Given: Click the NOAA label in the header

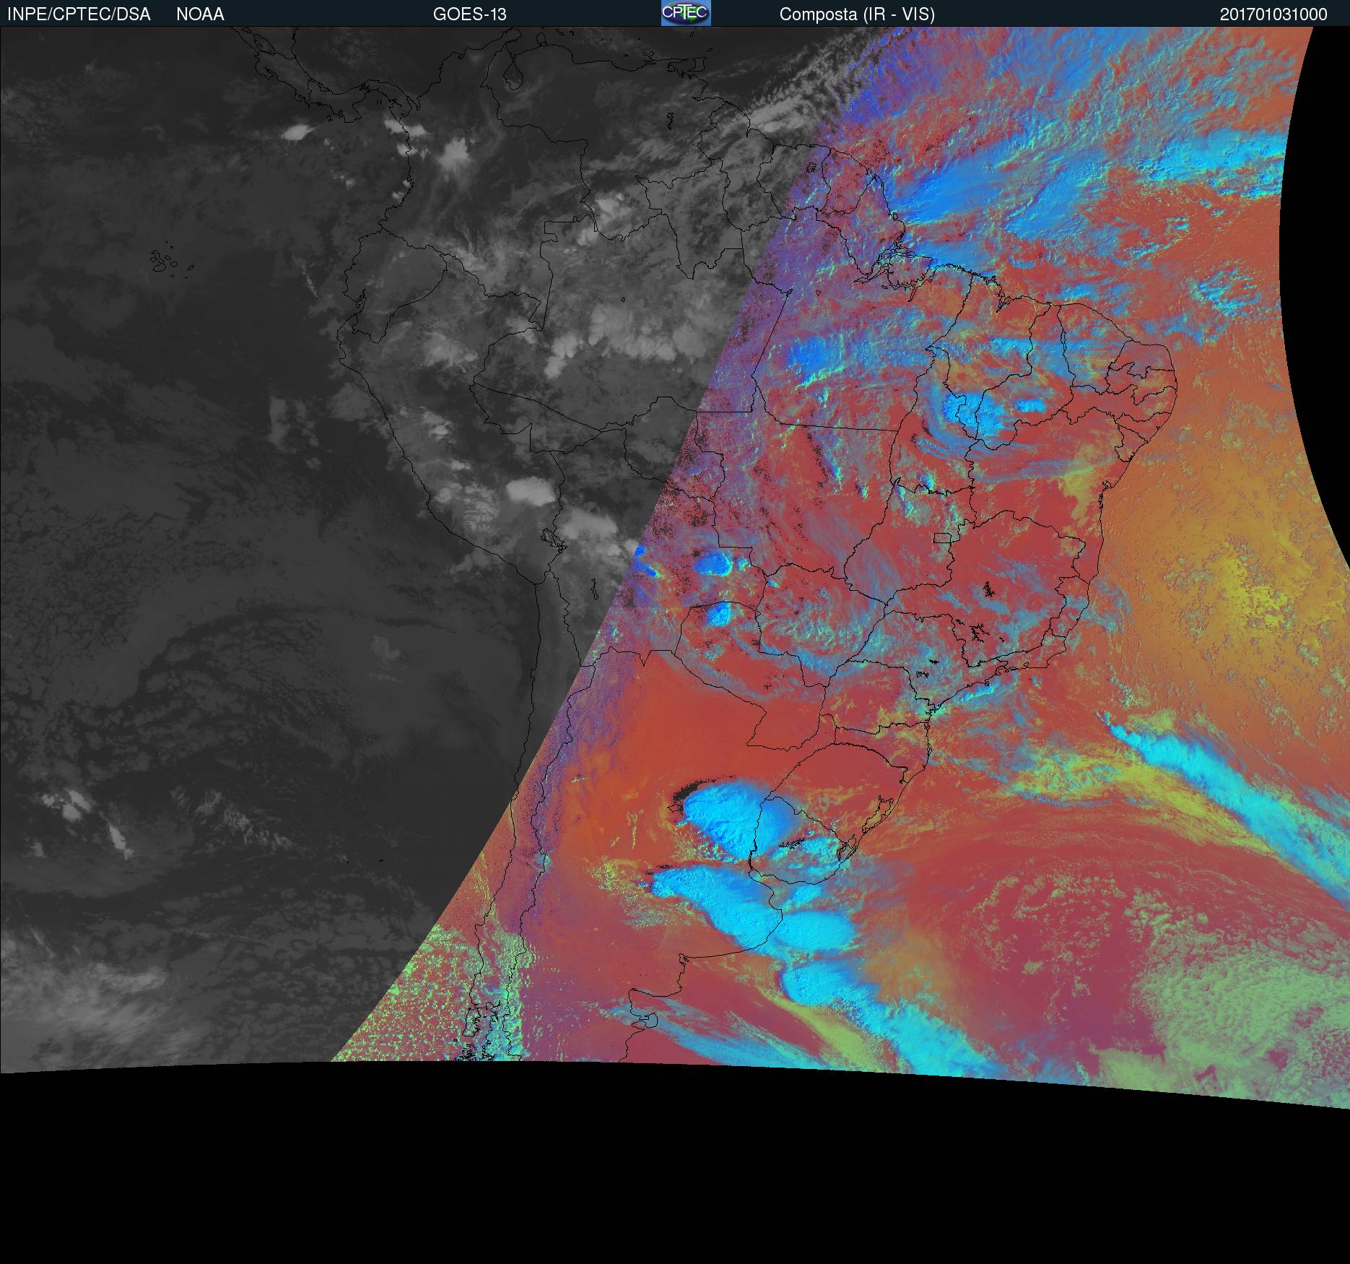Looking at the screenshot, I should pyautogui.click(x=200, y=14).
